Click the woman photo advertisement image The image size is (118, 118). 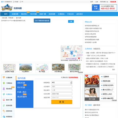tap(92, 94)
